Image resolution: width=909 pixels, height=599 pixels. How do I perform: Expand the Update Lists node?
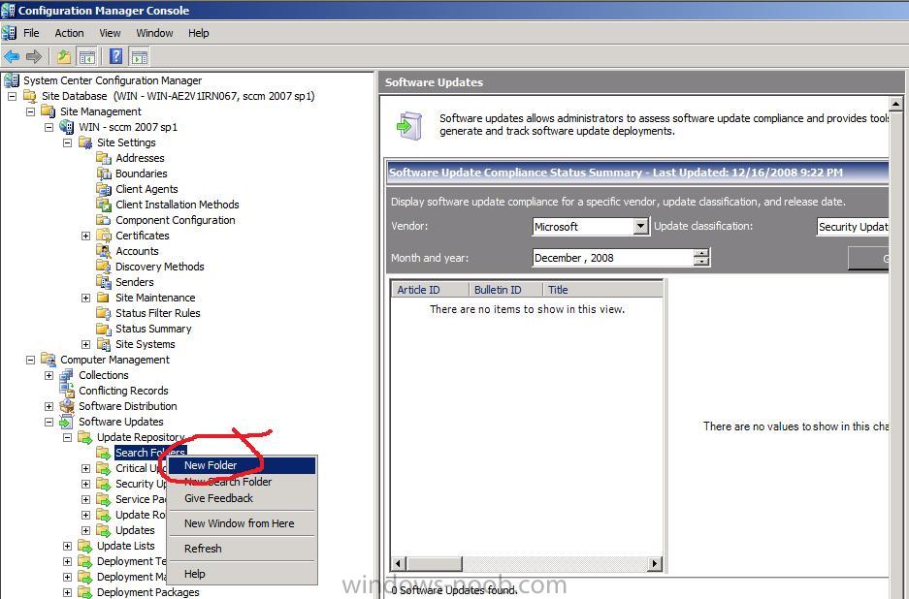tap(67, 546)
